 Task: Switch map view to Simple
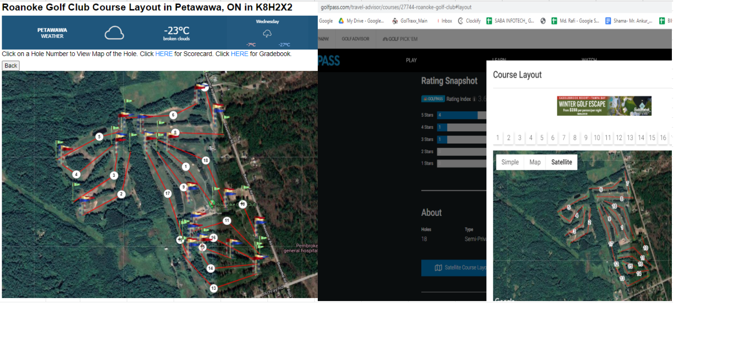click(x=510, y=162)
